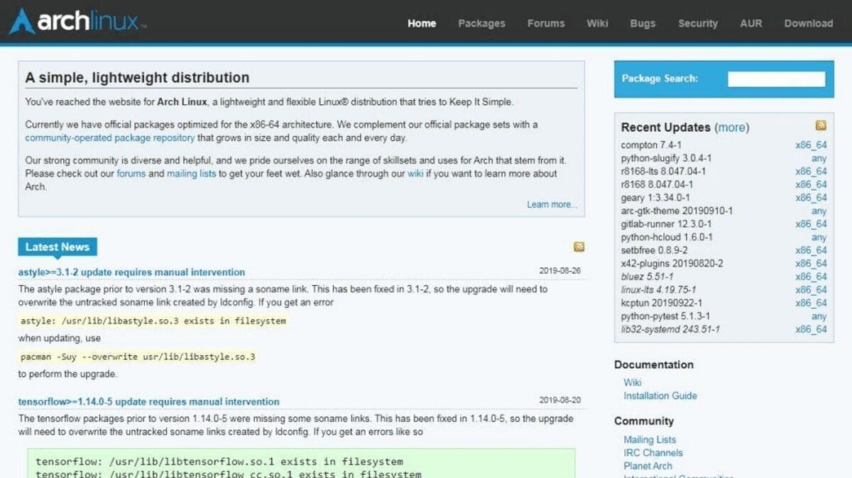Click the x86_64 link for gitlab-runner

point(811,224)
